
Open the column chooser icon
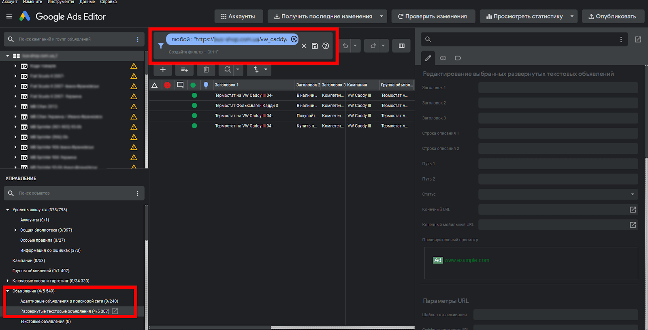pyautogui.click(x=401, y=46)
